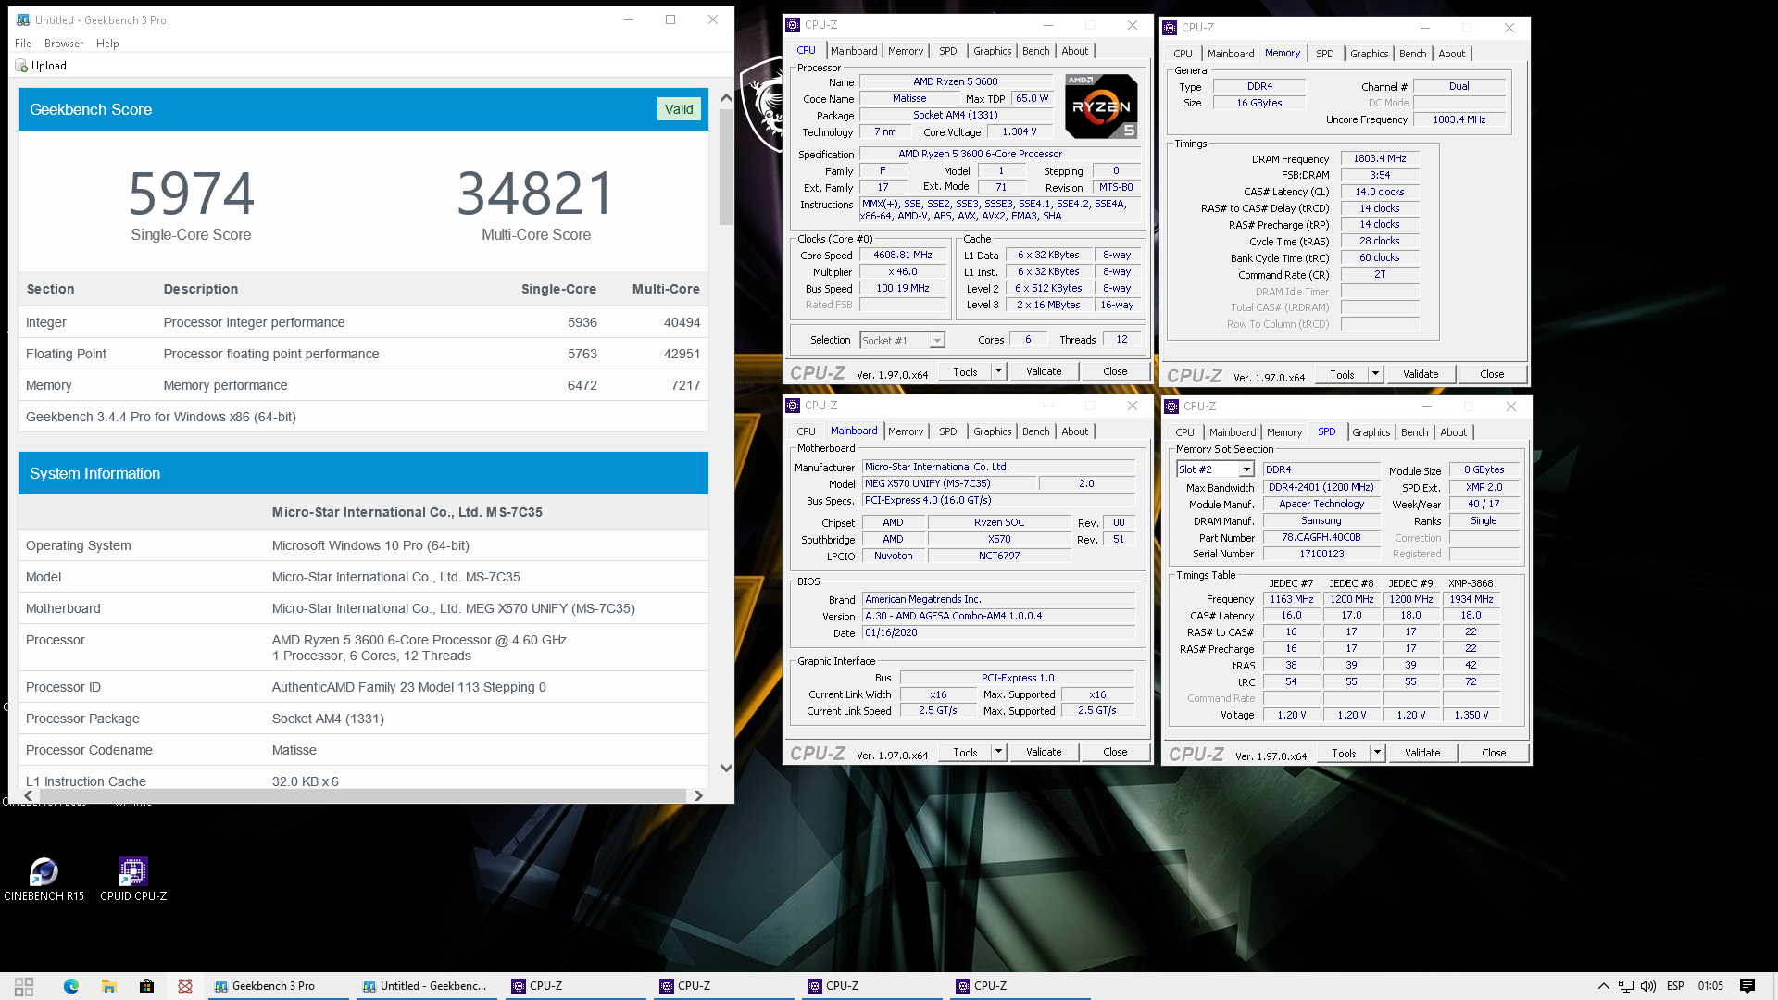
Task: Click Close button in Memory window
Action: point(1492,374)
